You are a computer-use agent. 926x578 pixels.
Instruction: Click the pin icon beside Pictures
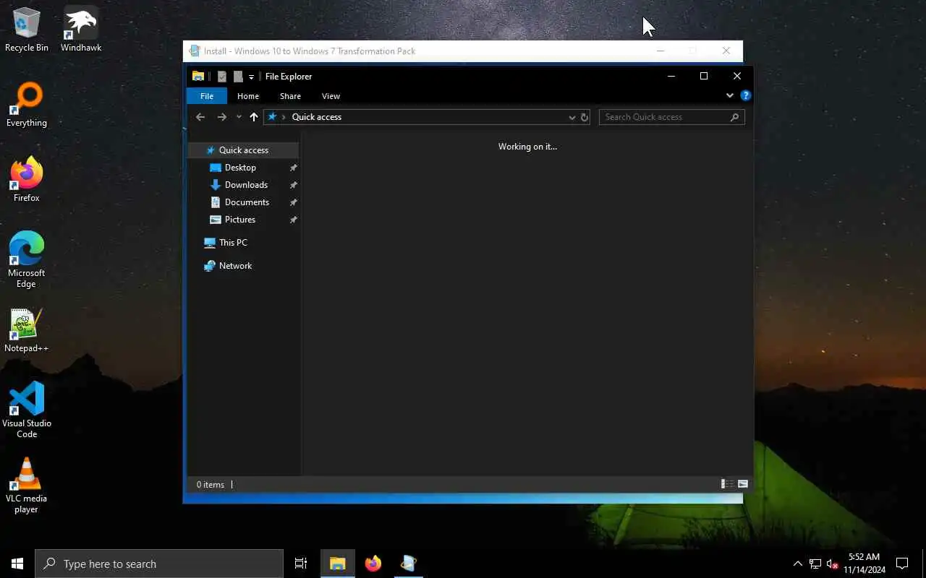pyautogui.click(x=293, y=220)
